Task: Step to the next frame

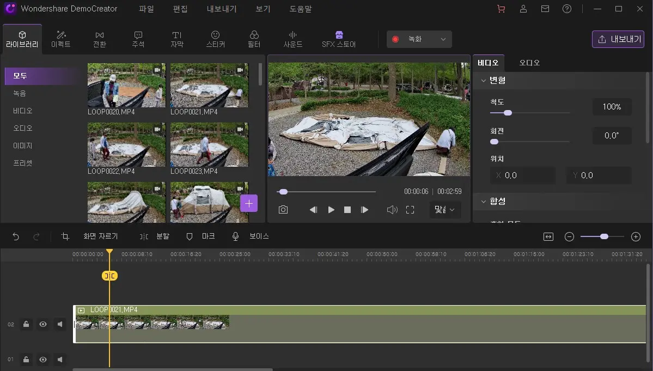Action: [364, 210]
